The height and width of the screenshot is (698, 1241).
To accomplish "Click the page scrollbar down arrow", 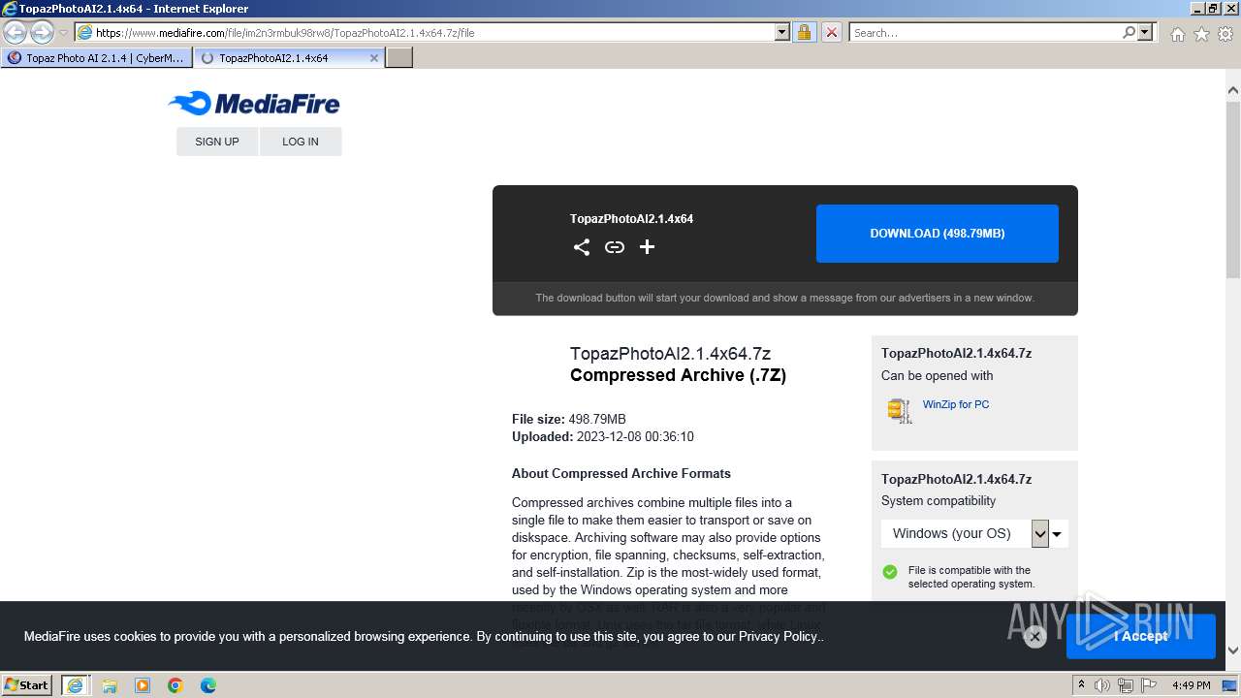I will tap(1233, 650).
